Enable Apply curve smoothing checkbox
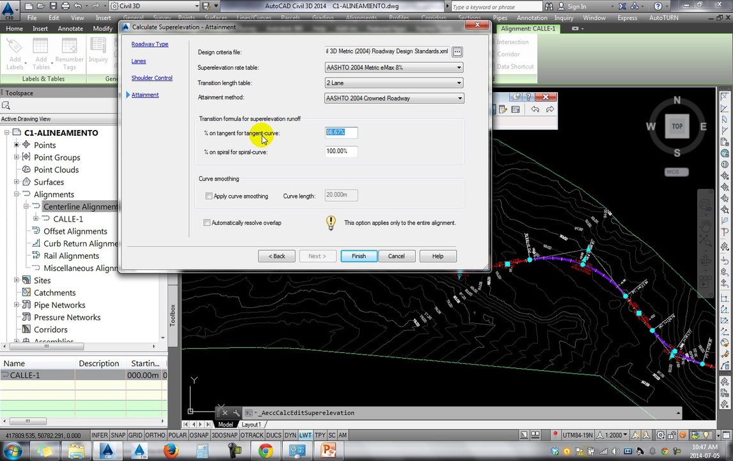The width and height of the screenshot is (733, 461). click(209, 196)
